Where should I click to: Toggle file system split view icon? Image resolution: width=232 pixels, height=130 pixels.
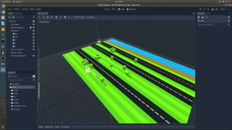(34, 76)
